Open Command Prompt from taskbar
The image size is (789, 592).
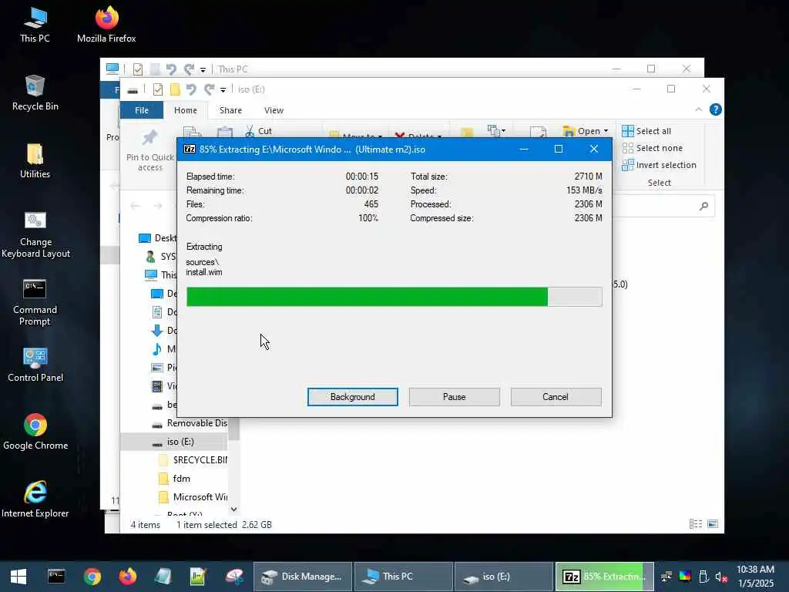pyautogui.click(x=55, y=577)
